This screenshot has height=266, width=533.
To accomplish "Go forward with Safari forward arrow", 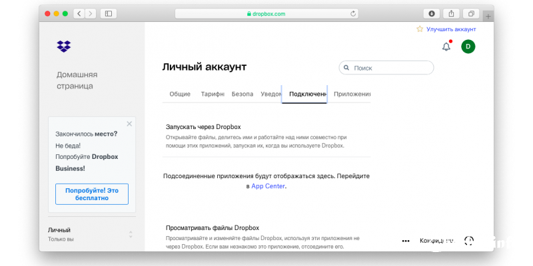I will (91, 13).
